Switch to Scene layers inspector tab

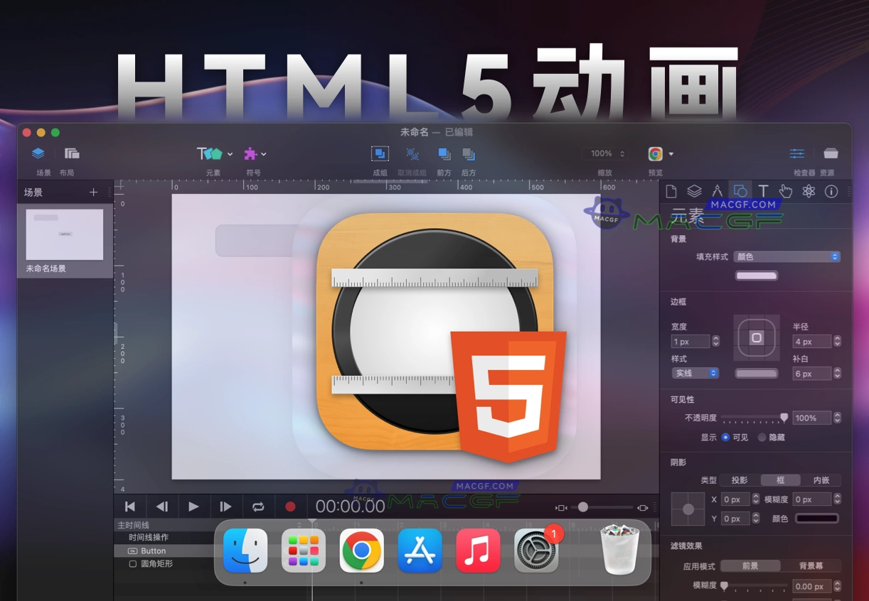coord(694,191)
